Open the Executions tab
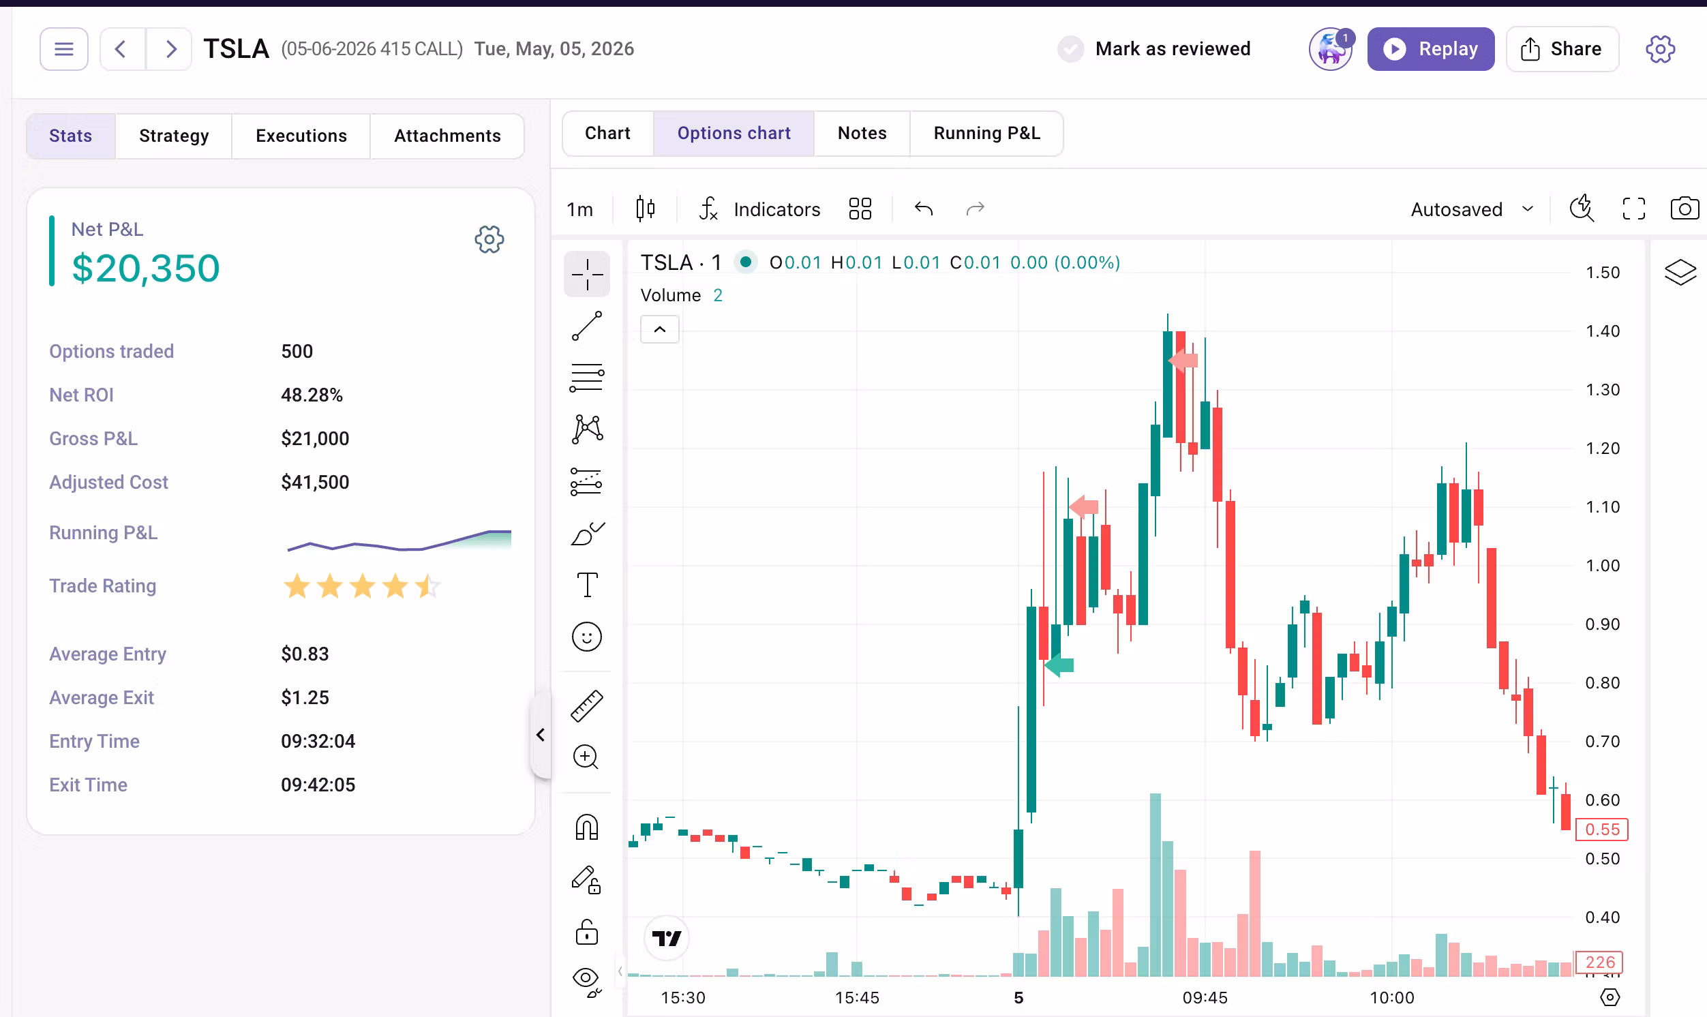The image size is (1707, 1017). point(301,136)
